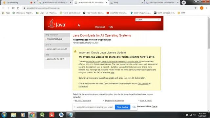Bookmark this page with star icon
210x118 pixels.
[x=196, y=8]
